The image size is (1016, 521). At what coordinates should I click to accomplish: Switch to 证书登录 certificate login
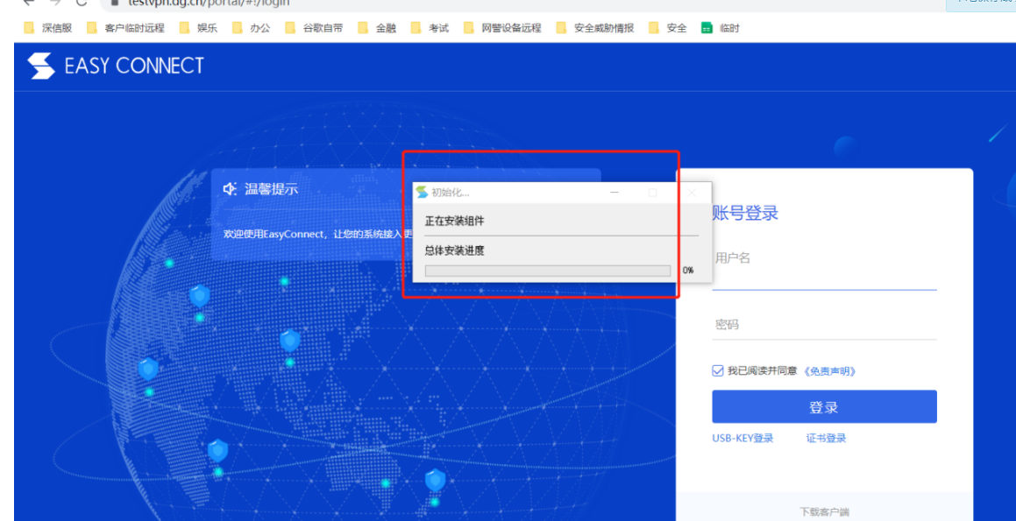coord(826,439)
